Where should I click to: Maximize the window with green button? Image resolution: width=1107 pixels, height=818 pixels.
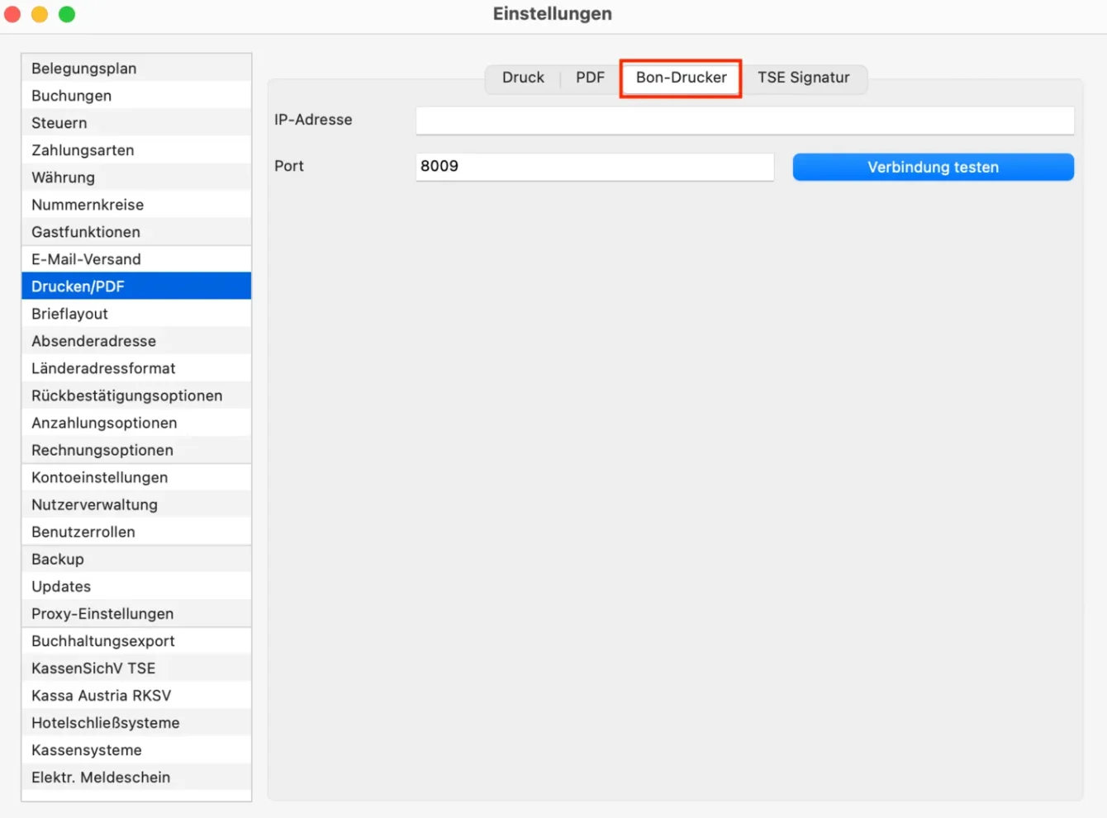click(x=67, y=14)
